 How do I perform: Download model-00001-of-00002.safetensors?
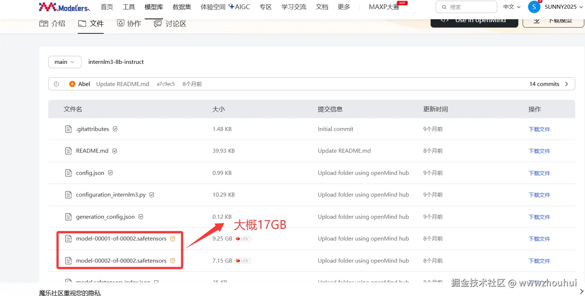coord(539,239)
